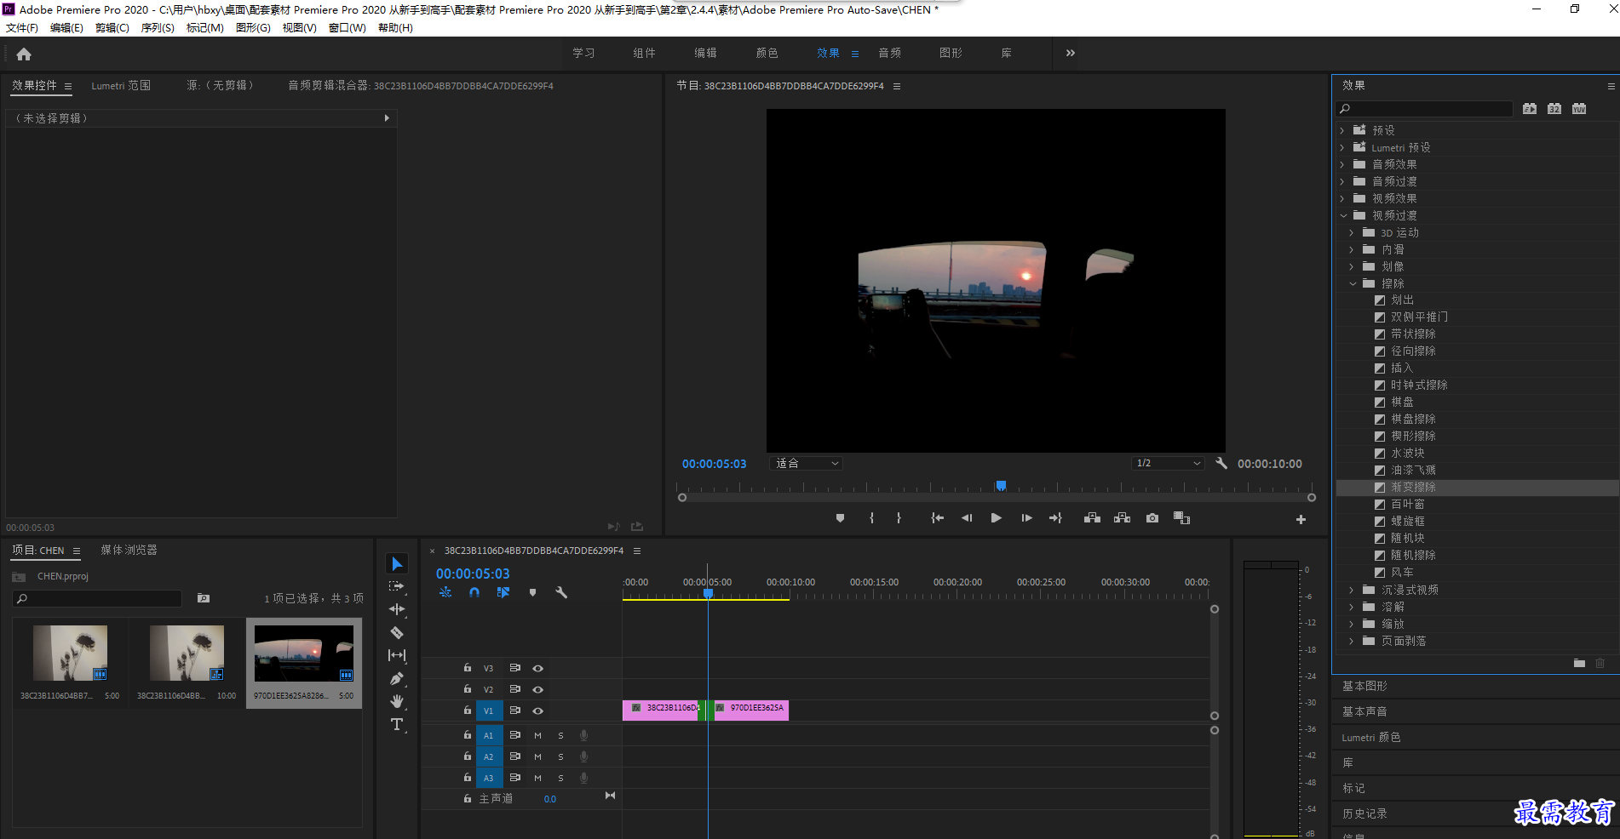Click the project panel search field
1620x839 pixels.
tap(97, 598)
